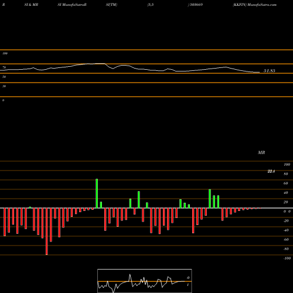Viewport: 293px width, 293px height.
Task: Click the RSI axis label 100
Action: (5, 53)
